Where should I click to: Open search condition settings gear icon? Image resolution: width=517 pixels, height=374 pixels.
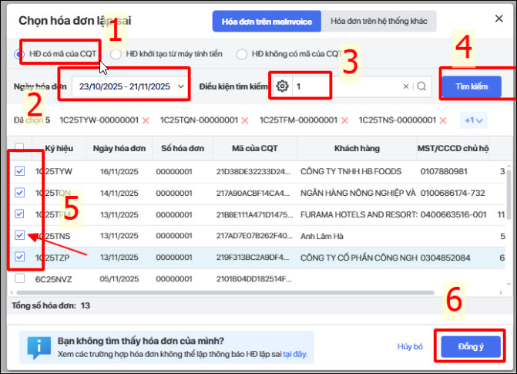pos(282,86)
